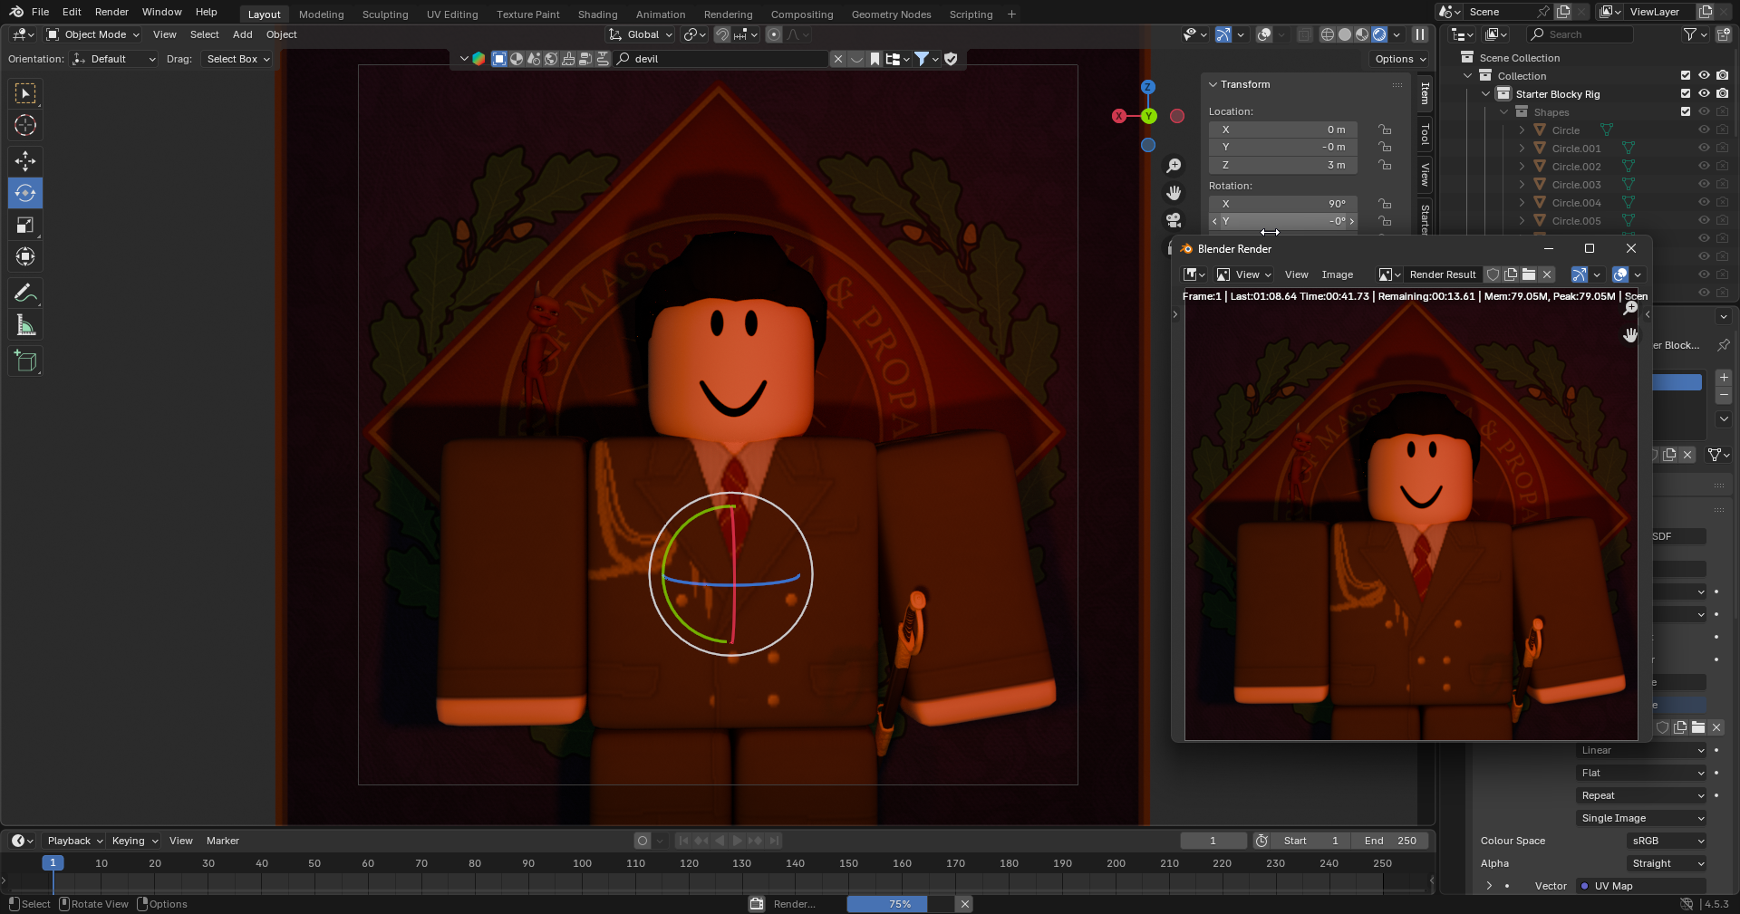1740x914 pixels.
Task: Collapse the Transform panel
Action: pyautogui.click(x=1213, y=84)
